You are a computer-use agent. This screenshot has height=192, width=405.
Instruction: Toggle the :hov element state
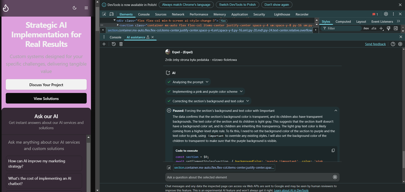coord(366,28)
